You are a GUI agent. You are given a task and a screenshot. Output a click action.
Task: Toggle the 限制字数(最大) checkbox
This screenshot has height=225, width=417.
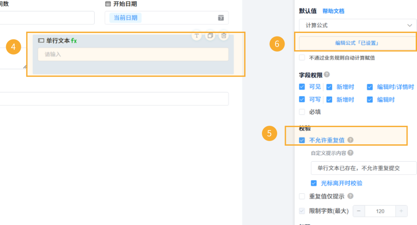click(x=302, y=211)
